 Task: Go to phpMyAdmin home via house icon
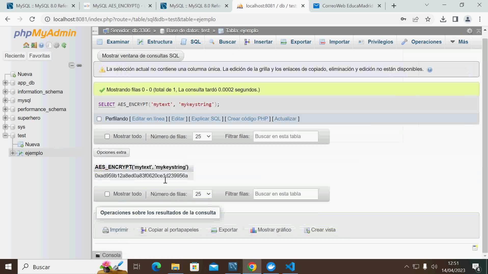click(x=26, y=45)
